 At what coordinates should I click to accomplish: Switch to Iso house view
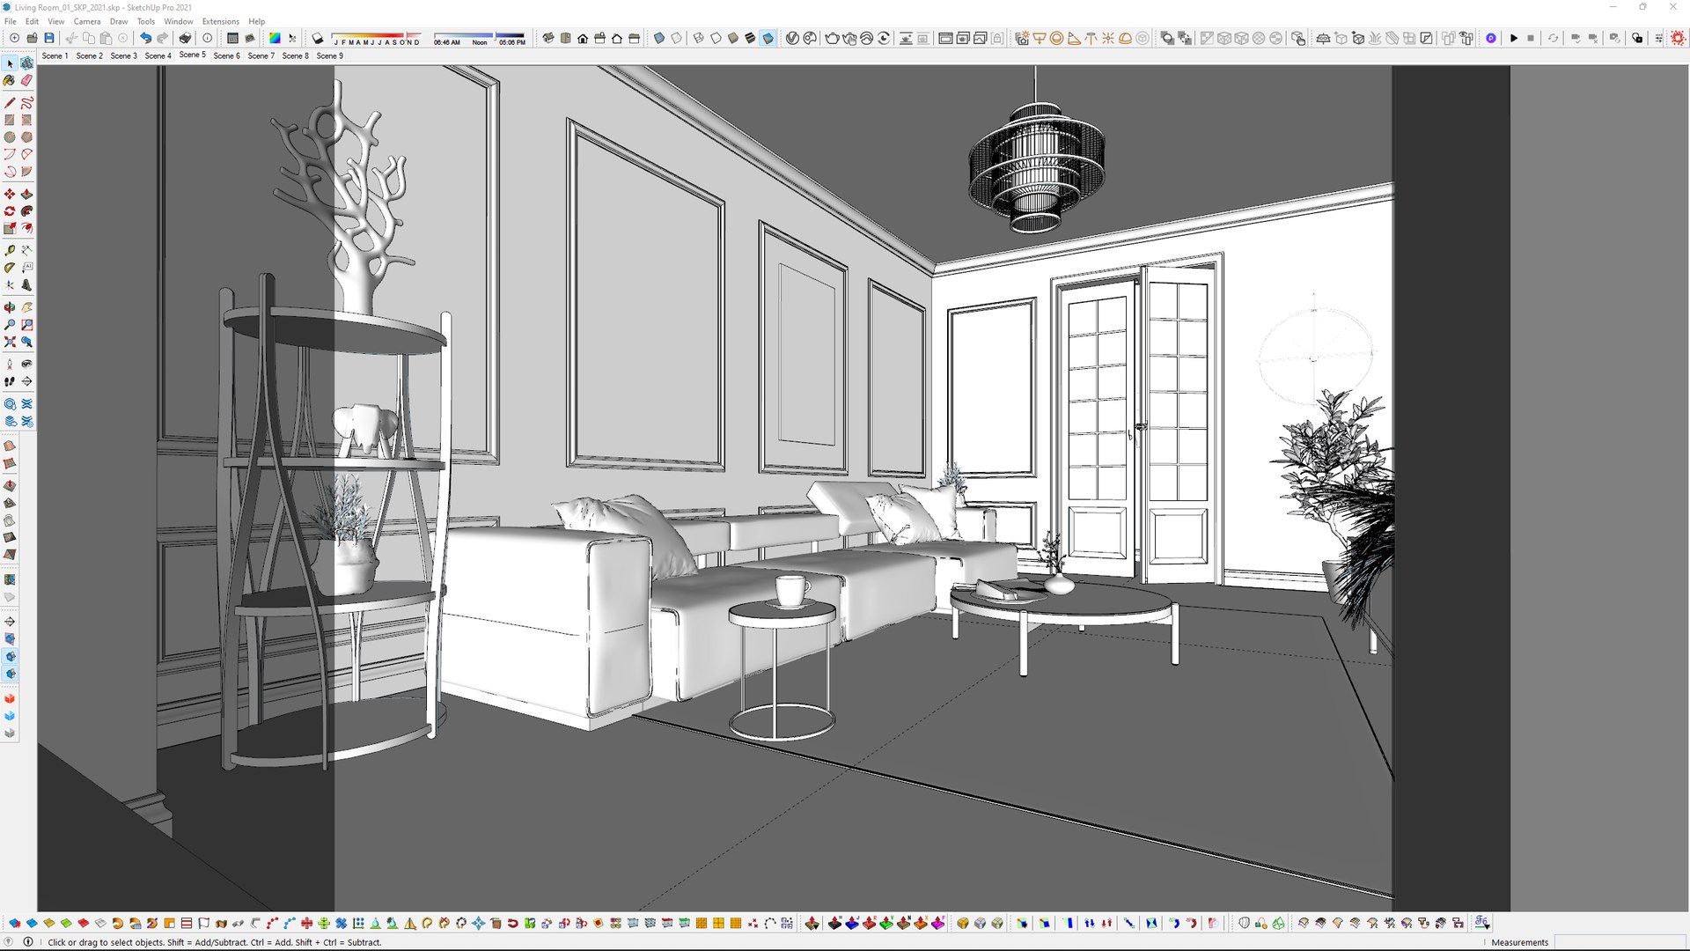[x=548, y=38]
